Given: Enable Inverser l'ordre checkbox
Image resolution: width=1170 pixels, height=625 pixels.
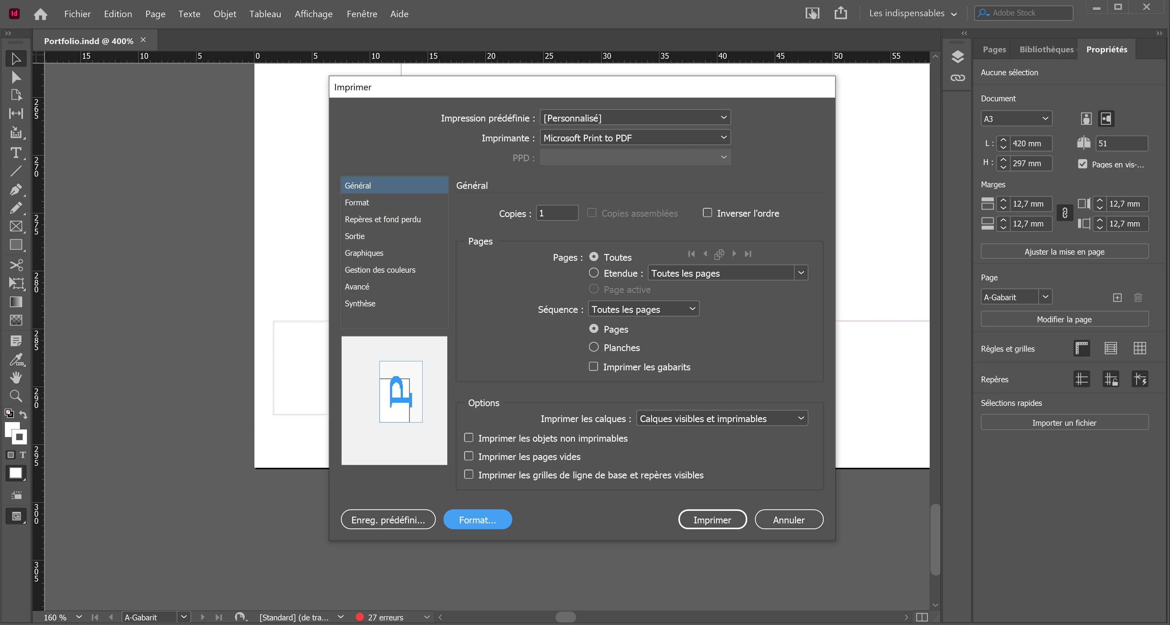Looking at the screenshot, I should [x=707, y=213].
